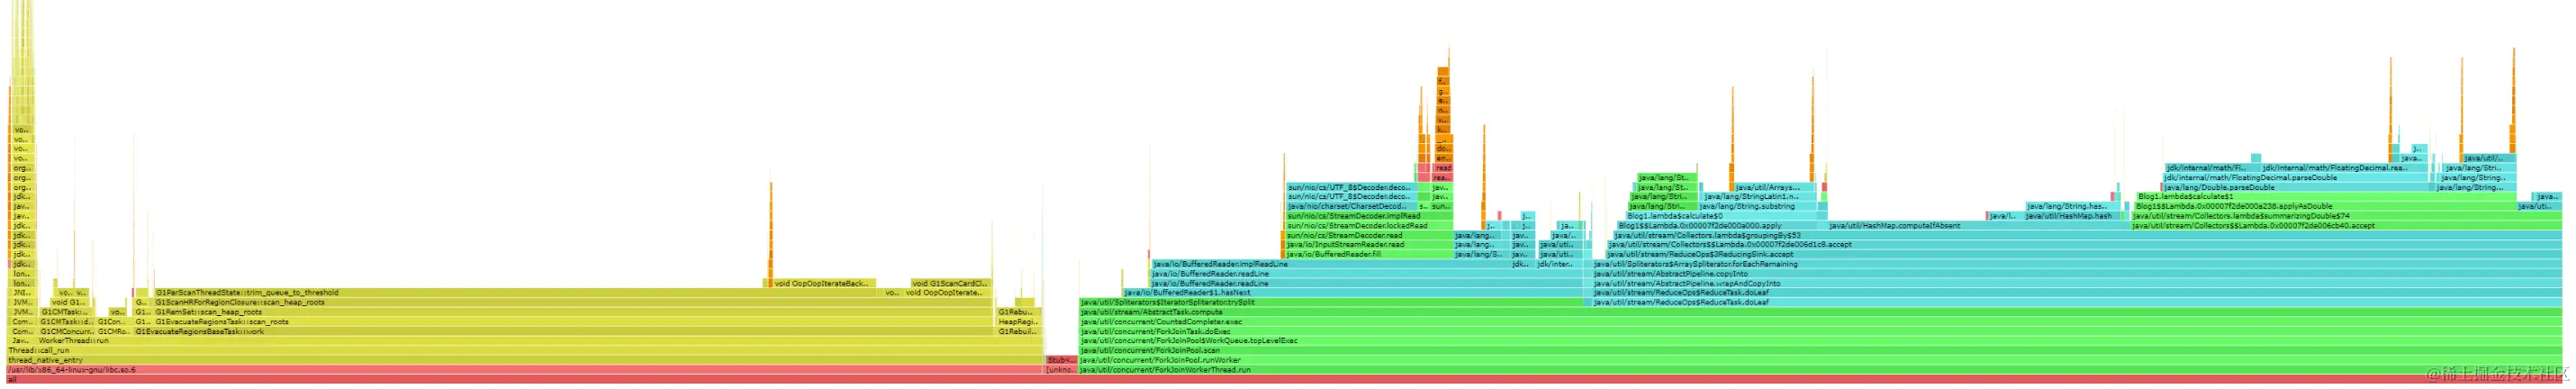Click the red 'read' frame
Viewport: 2576px width, 389px height.
click(x=1443, y=168)
